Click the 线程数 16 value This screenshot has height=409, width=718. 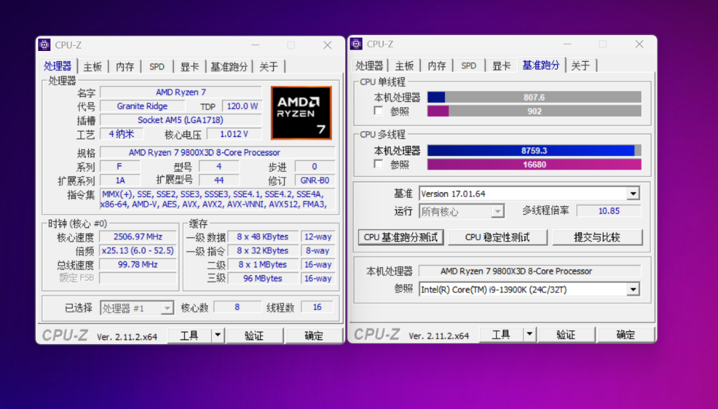[x=317, y=307]
